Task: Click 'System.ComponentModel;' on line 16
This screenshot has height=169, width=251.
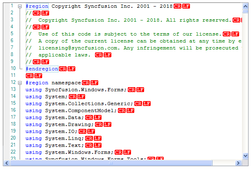Action: click(x=81, y=111)
